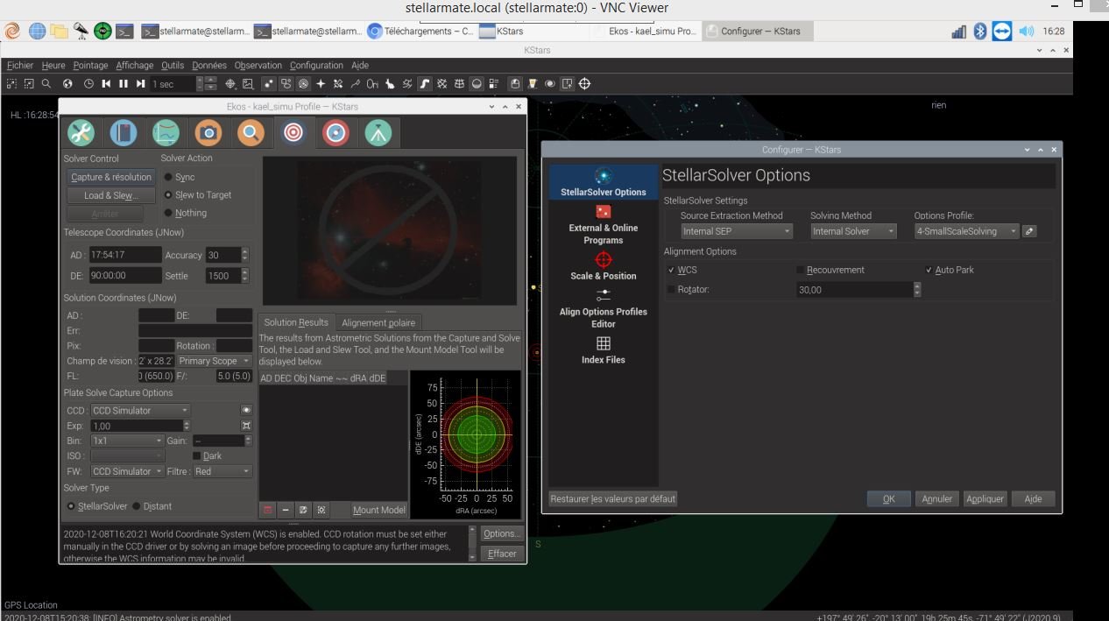Open Scale & Position configuration page
This screenshot has width=1109, height=621.
click(x=604, y=266)
